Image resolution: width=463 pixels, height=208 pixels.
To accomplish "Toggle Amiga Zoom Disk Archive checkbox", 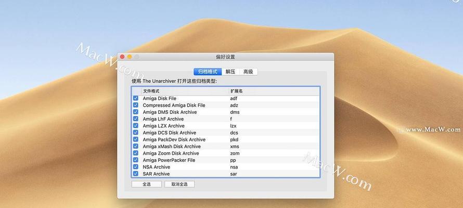I will pyautogui.click(x=136, y=153).
